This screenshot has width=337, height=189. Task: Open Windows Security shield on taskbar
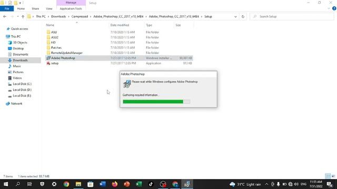42,184
